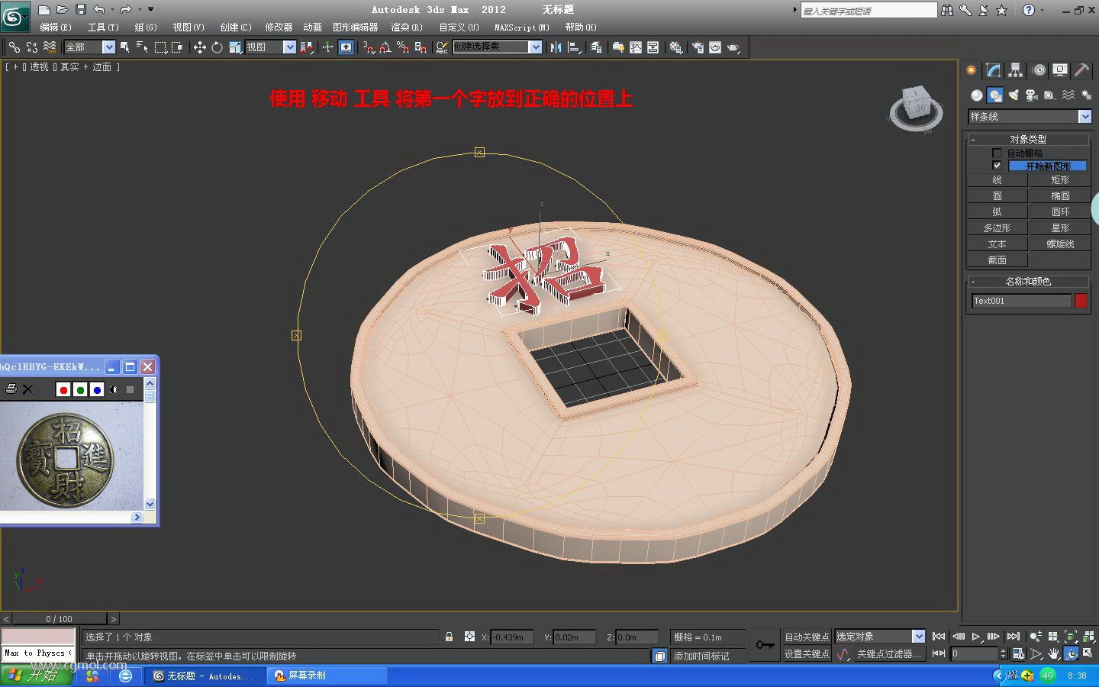Toggle absolute/offset transform type-in mode
This screenshot has height=687, width=1099.
pos(469,637)
